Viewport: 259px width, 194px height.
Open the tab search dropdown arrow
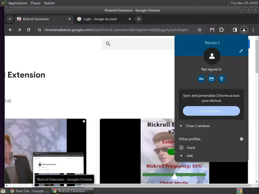tap(10, 19)
